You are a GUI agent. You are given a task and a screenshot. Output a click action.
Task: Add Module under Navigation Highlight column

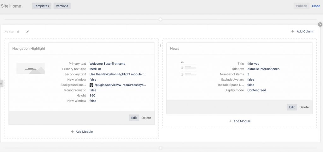[x=82, y=132]
